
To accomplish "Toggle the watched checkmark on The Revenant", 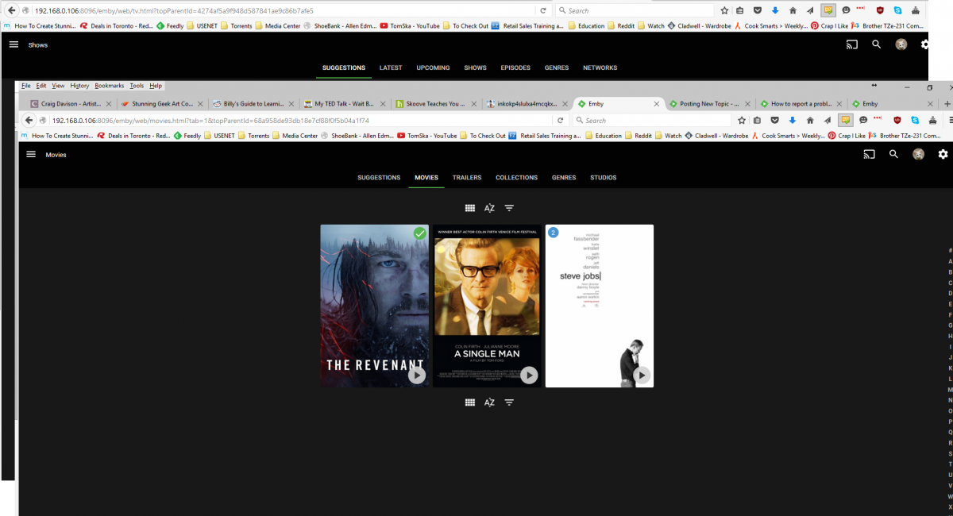I will (x=419, y=233).
